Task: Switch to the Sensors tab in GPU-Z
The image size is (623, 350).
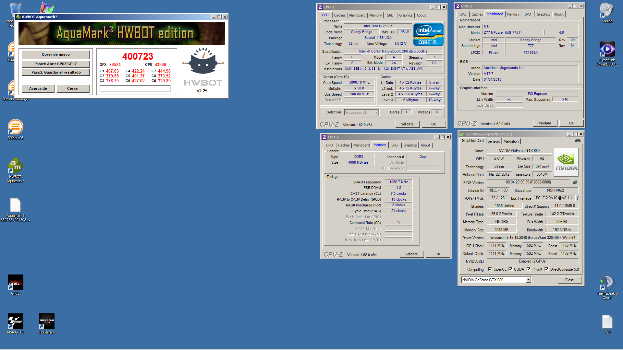Action: 494,141
